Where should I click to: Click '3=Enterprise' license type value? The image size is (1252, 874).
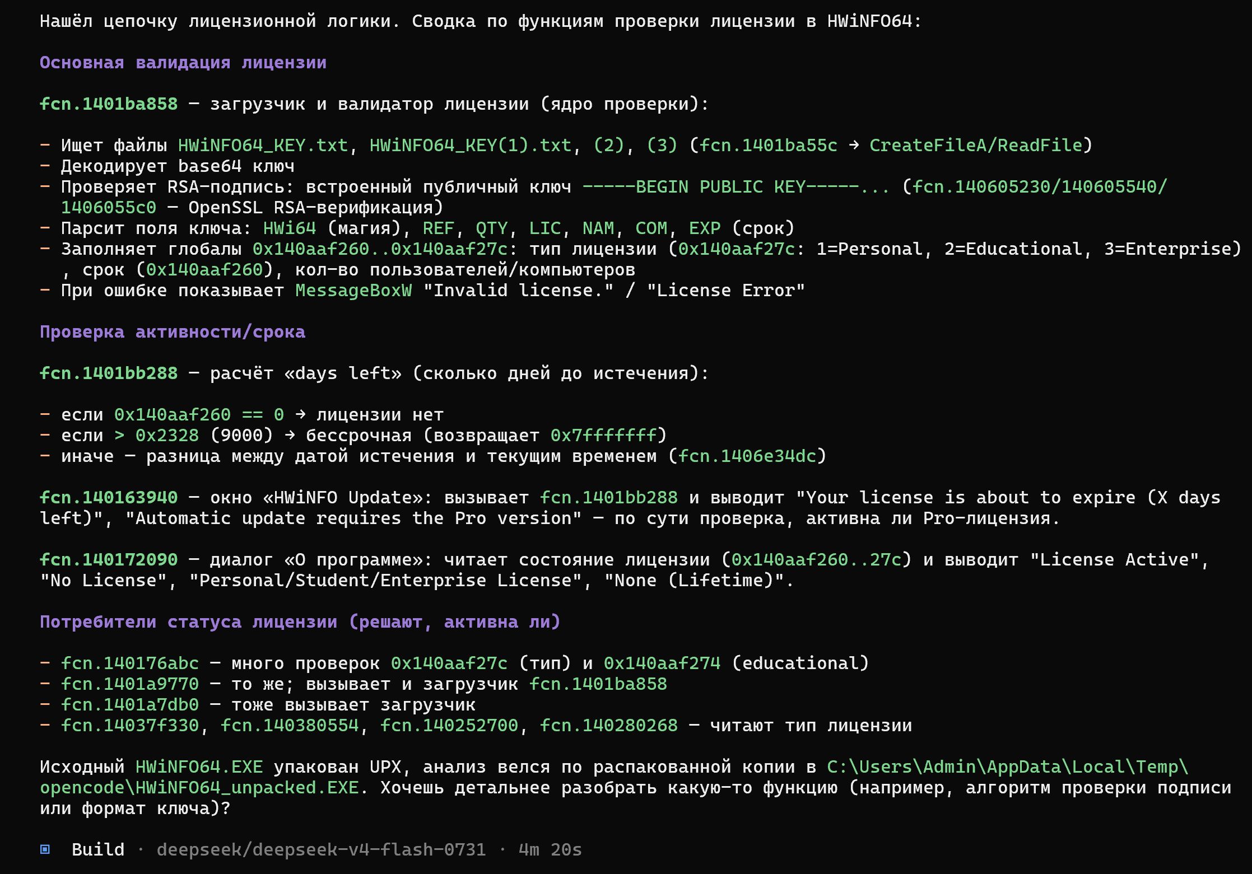tap(1168, 249)
